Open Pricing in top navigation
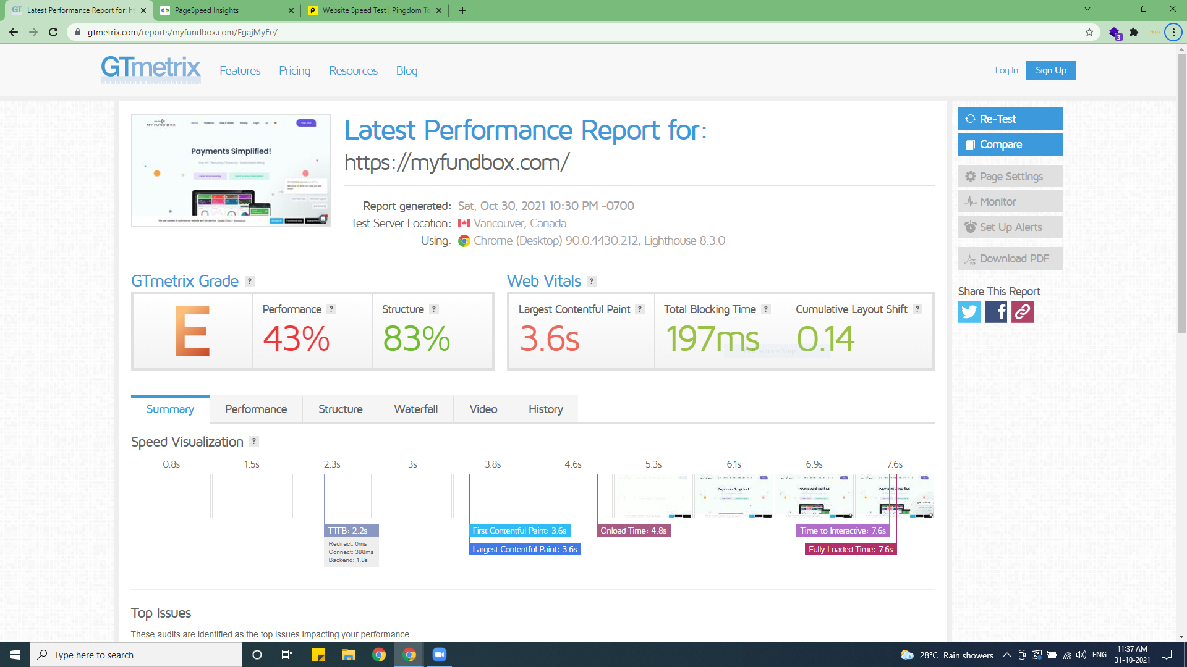Screen dimensions: 1187x667 (x=294, y=71)
